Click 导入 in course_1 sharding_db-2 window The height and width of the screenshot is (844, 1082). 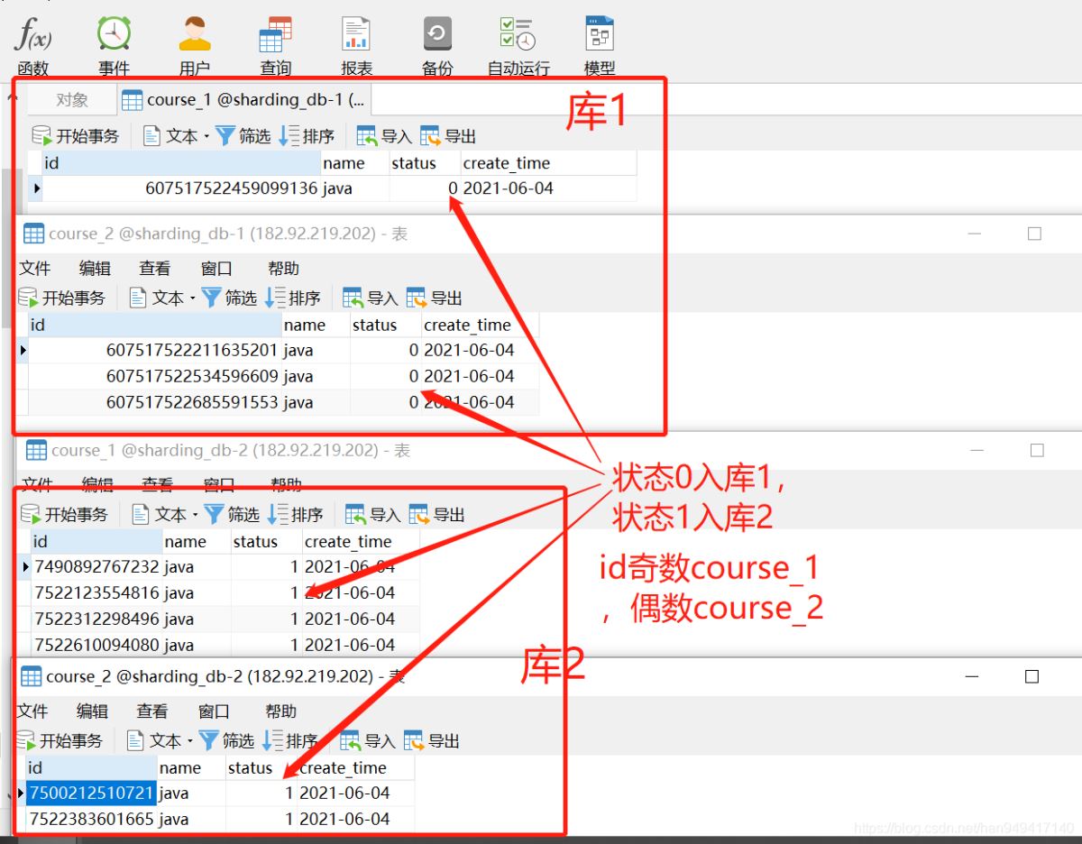[x=373, y=515]
